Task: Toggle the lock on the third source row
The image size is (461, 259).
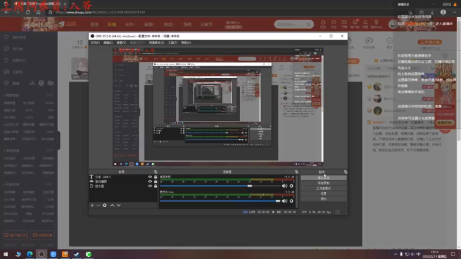Action: point(156,186)
